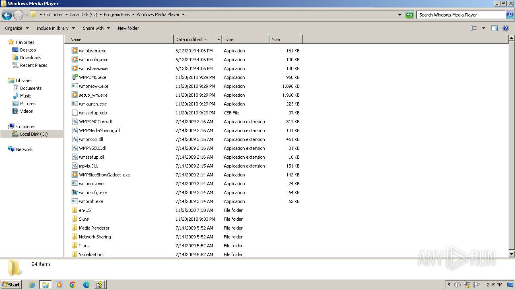Open the Pictures library
Image resolution: width=515 pixels, height=290 pixels.
click(28, 104)
